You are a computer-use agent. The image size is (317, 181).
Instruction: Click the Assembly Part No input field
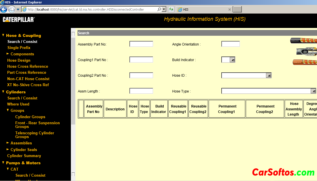141,44
